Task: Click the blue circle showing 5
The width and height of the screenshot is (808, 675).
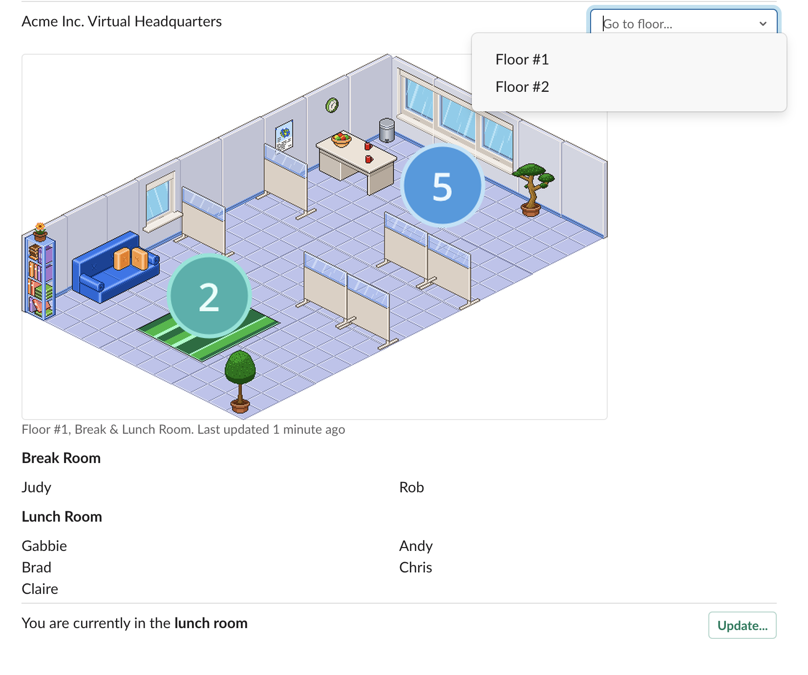Action: click(442, 186)
